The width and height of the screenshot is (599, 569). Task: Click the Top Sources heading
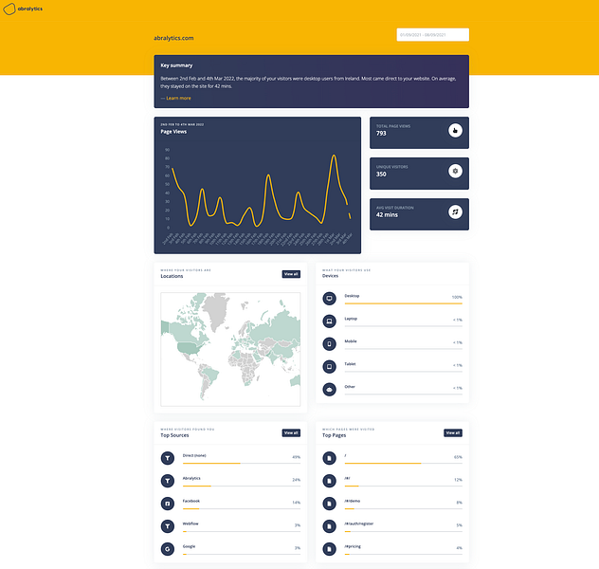point(174,435)
